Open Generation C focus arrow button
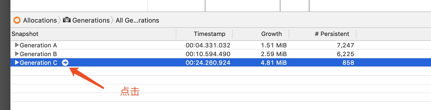The height and width of the screenshot is (110, 431). 65,63
